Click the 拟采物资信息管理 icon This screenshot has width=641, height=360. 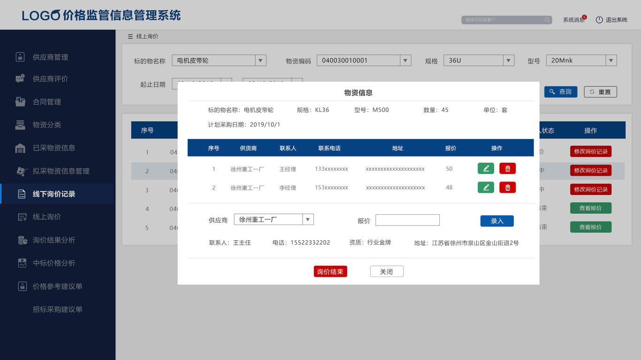22,171
